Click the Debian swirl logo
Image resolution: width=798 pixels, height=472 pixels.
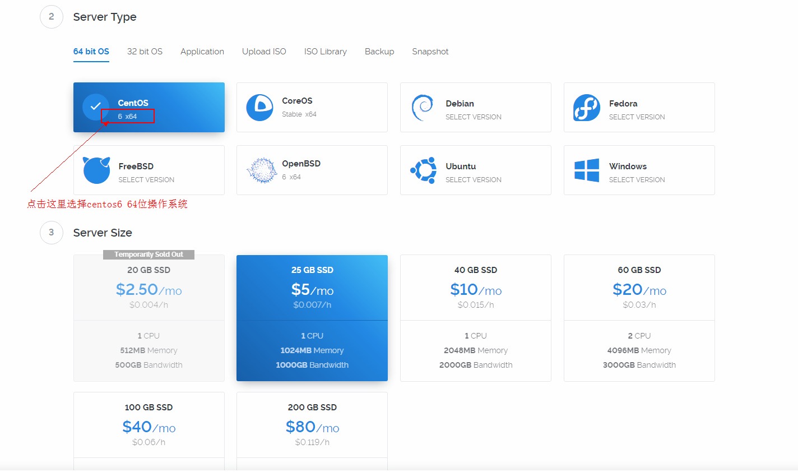(423, 108)
